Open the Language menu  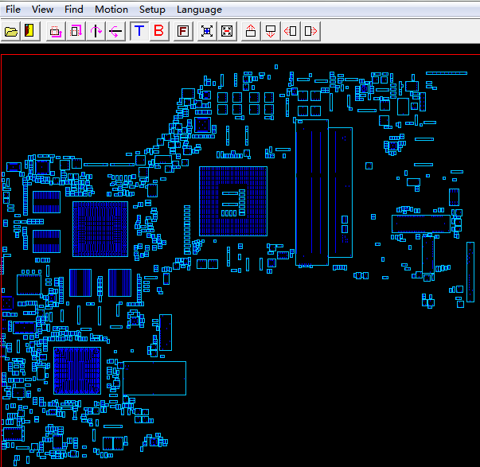pyautogui.click(x=199, y=10)
